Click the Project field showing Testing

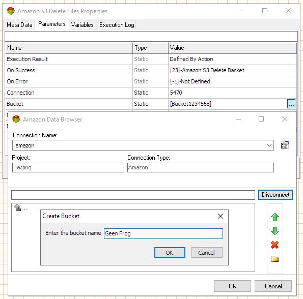(68, 167)
